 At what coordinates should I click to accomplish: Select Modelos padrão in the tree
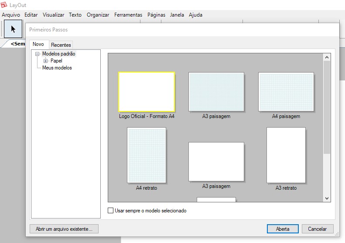pos(59,54)
